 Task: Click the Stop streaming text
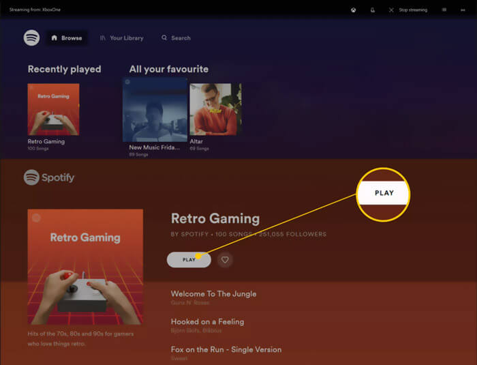tap(413, 10)
